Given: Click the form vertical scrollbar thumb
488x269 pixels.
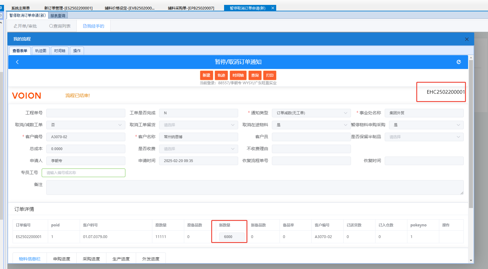Looking at the screenshot, I should 471,134.
